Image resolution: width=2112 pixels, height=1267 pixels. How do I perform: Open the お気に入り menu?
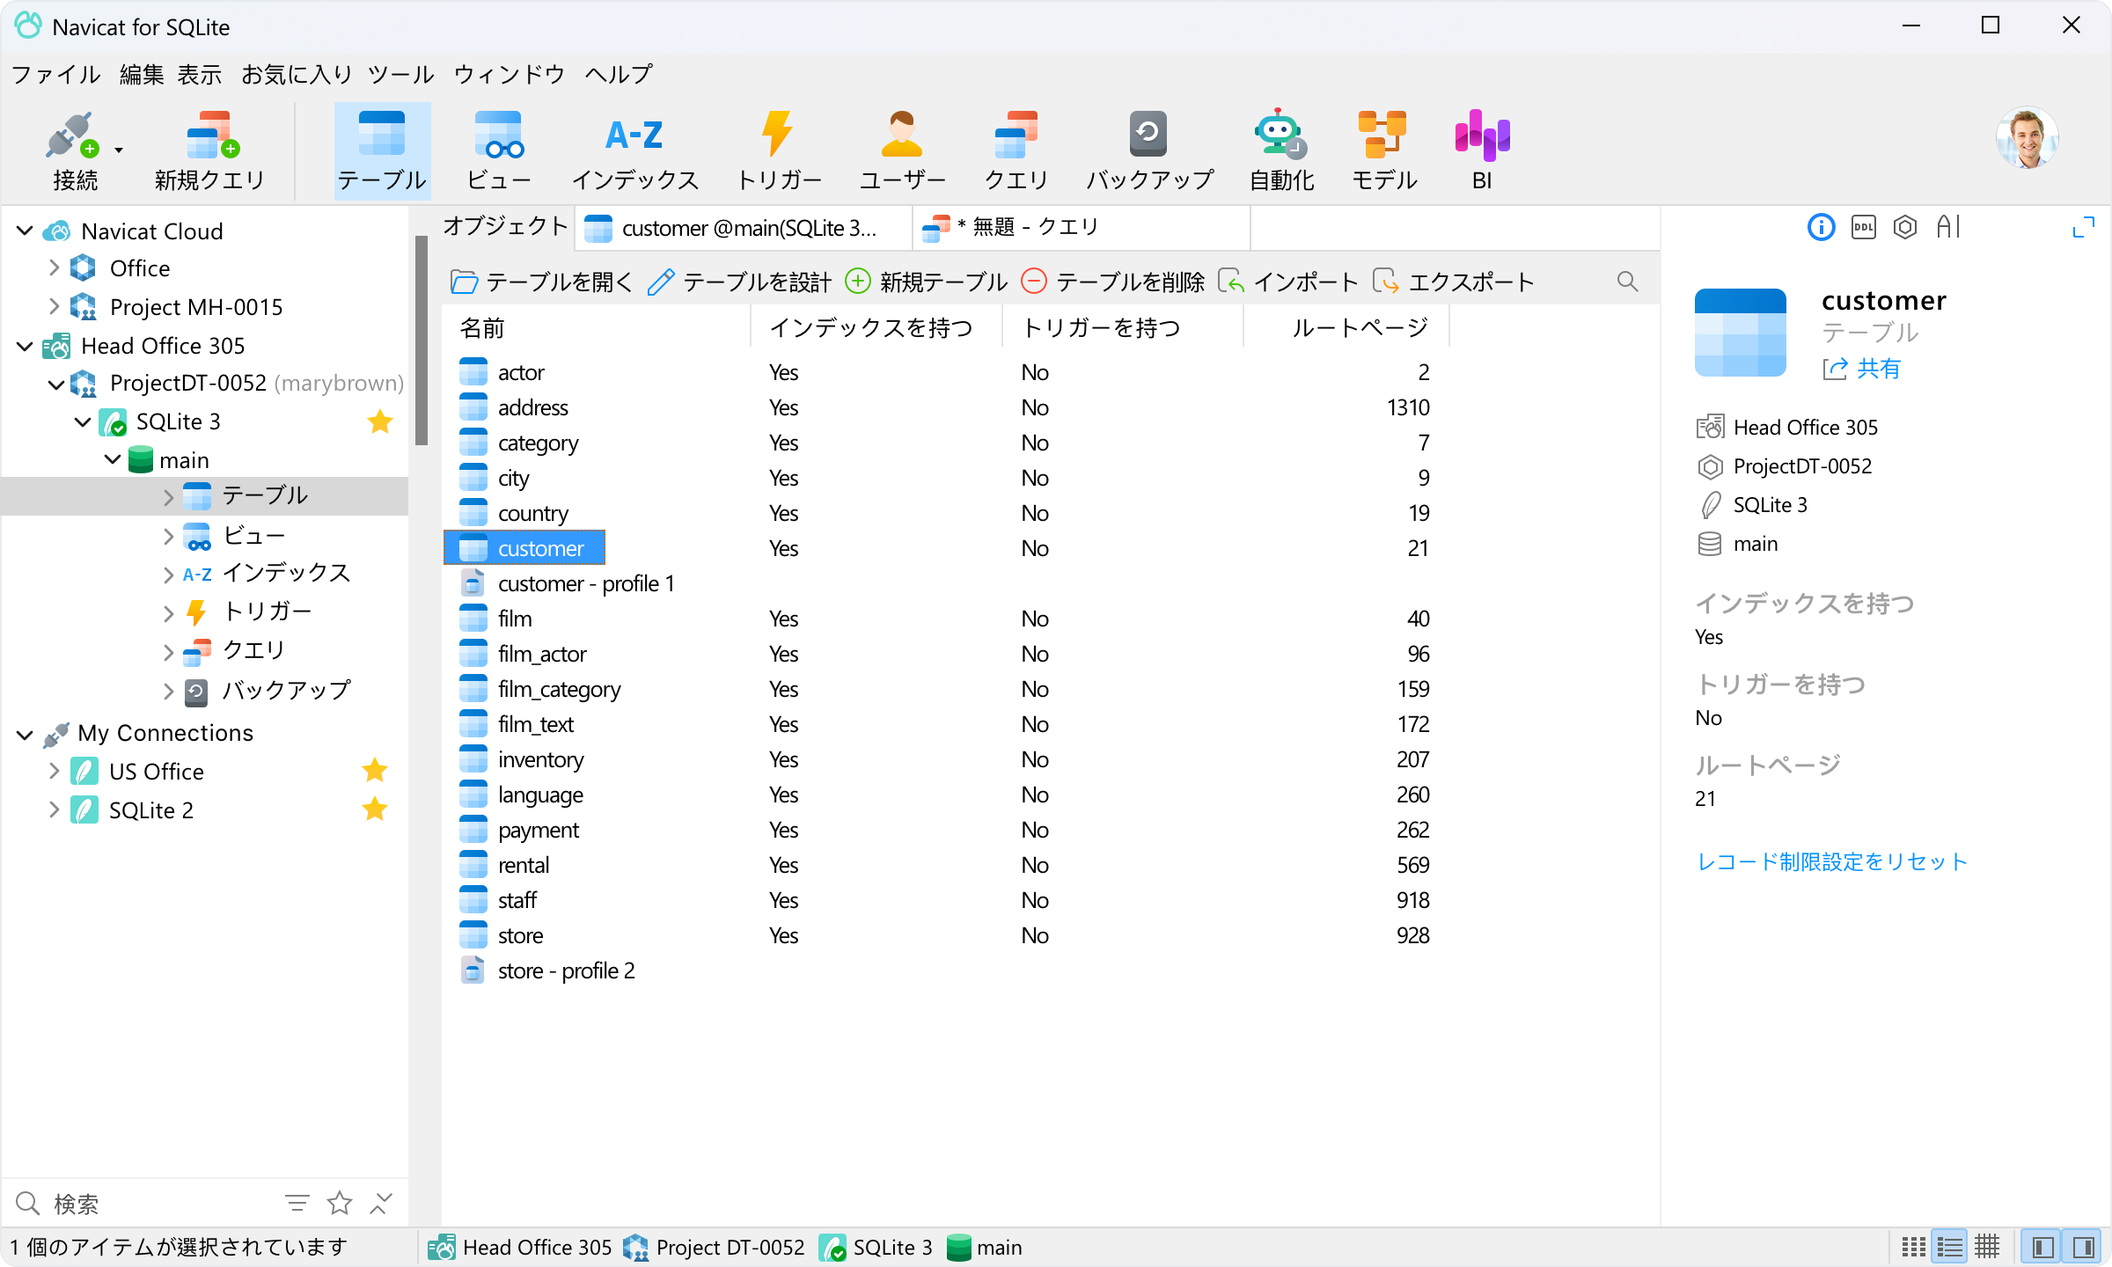[x=297, y=74]
